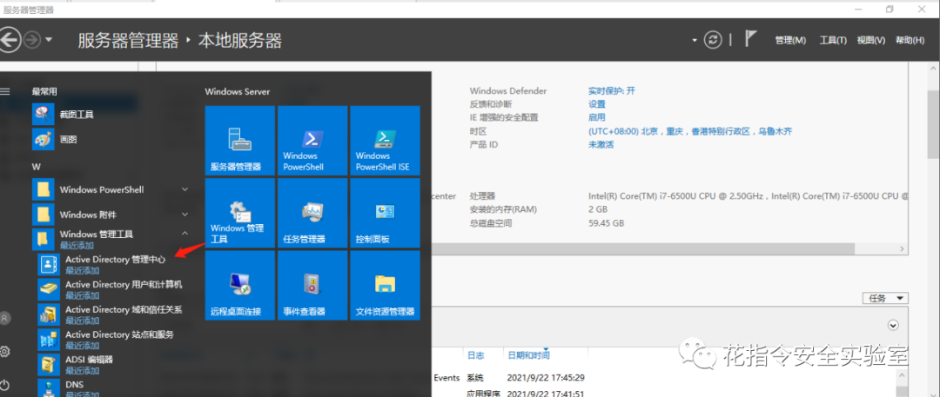Viewport: 940px width, 397px height.
Task: Open the 任务管理器 tile
Action: click(x=312, y=213)
